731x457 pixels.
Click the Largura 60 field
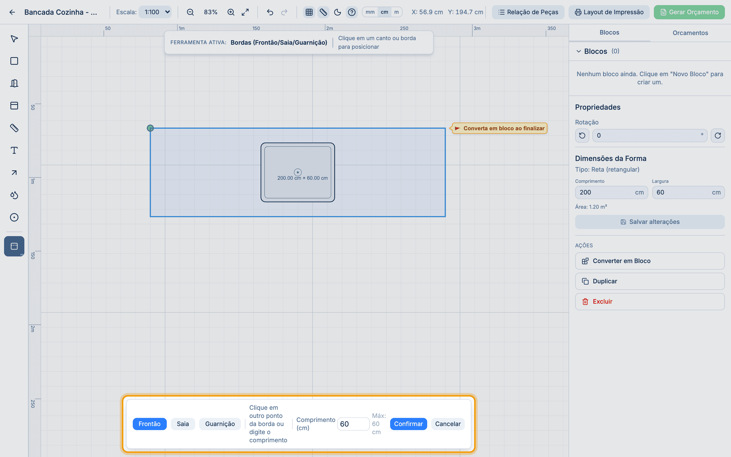click(x=688, y=192)
